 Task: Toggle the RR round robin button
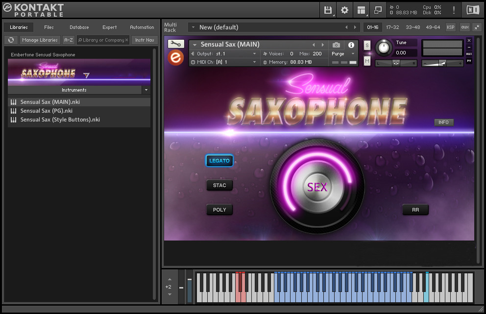(x=415, y=210)
